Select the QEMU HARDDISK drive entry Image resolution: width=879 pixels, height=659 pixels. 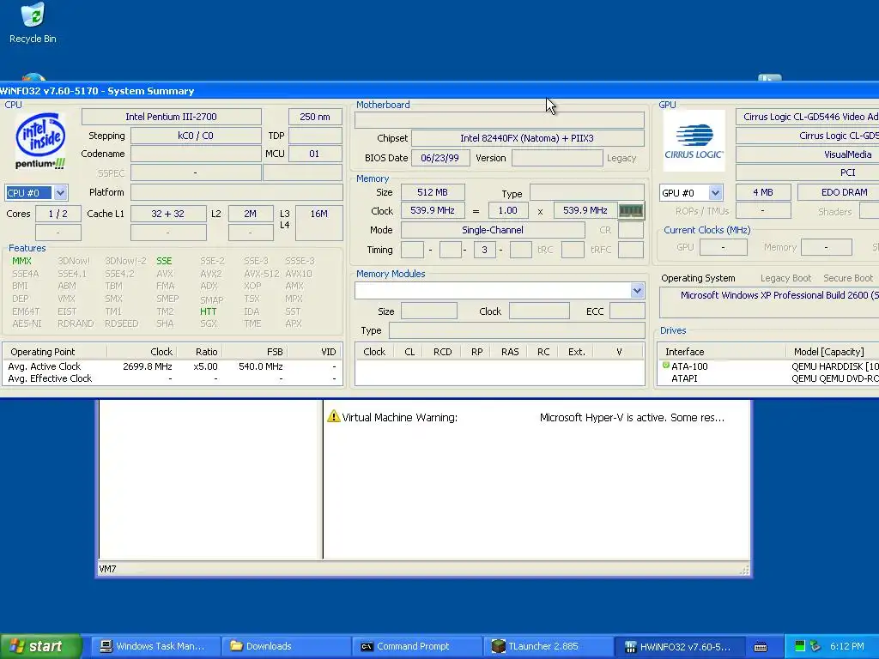coord(834,366)
